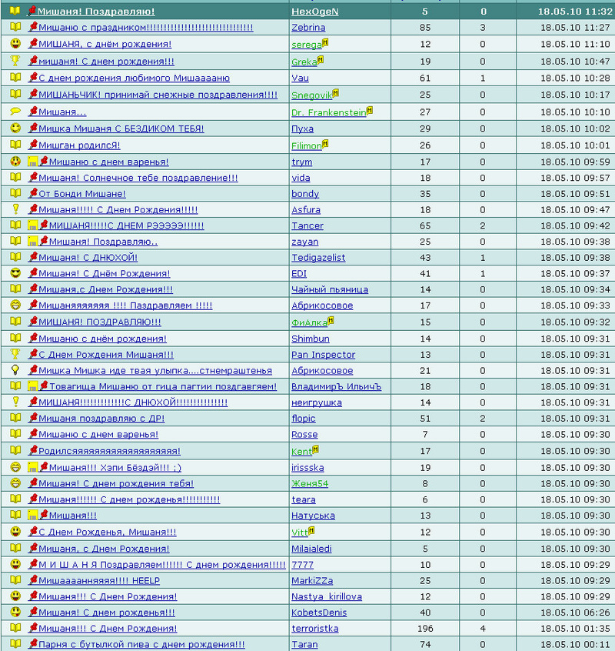The height and width of the screenshot is (651, 615).
Task: Click yellow poll icon in 'МИШАНЯ!!!!!С ДНЕМ РЭЭЭЭЭ' row
Action: pyautogui.click(x=33, y=225)
